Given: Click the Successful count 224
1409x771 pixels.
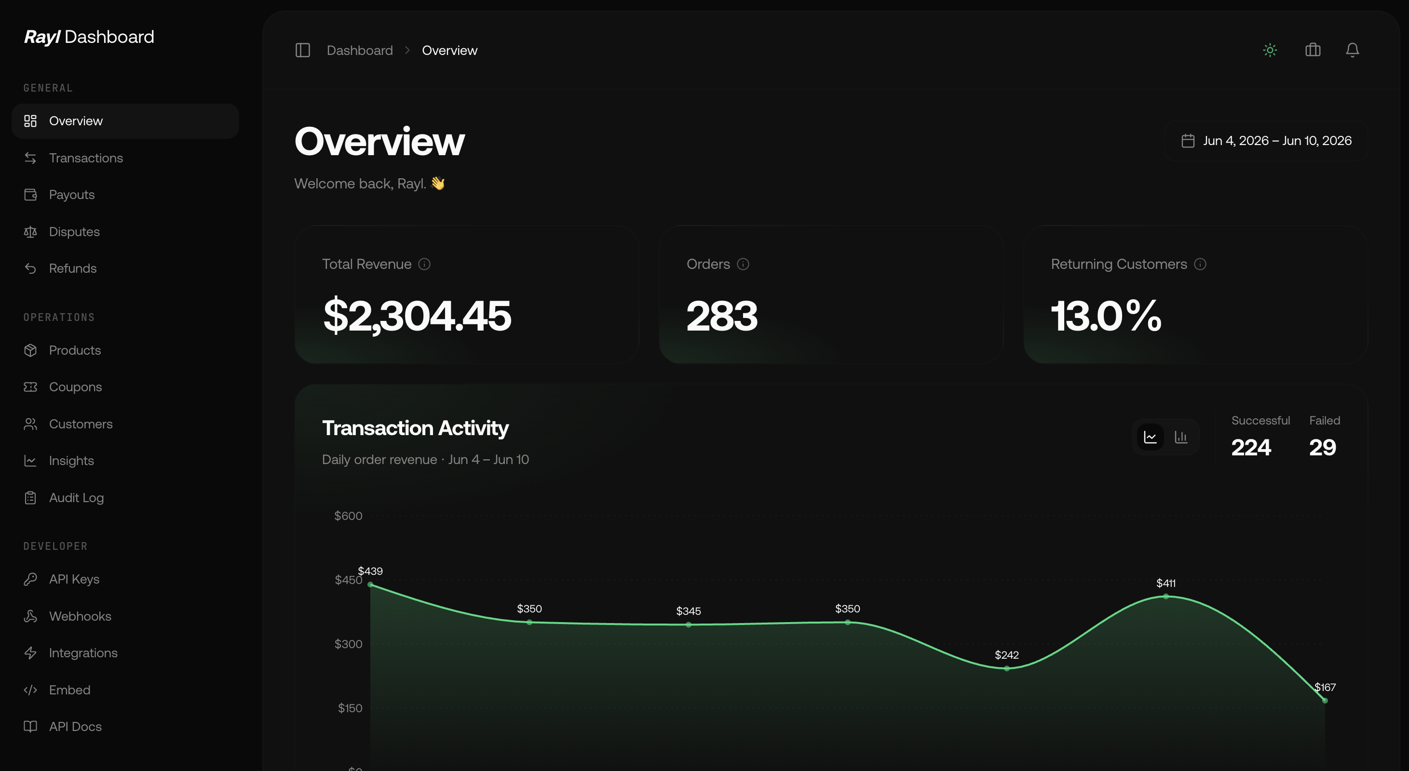Looking at the screenshot, I should (1251, 448).
